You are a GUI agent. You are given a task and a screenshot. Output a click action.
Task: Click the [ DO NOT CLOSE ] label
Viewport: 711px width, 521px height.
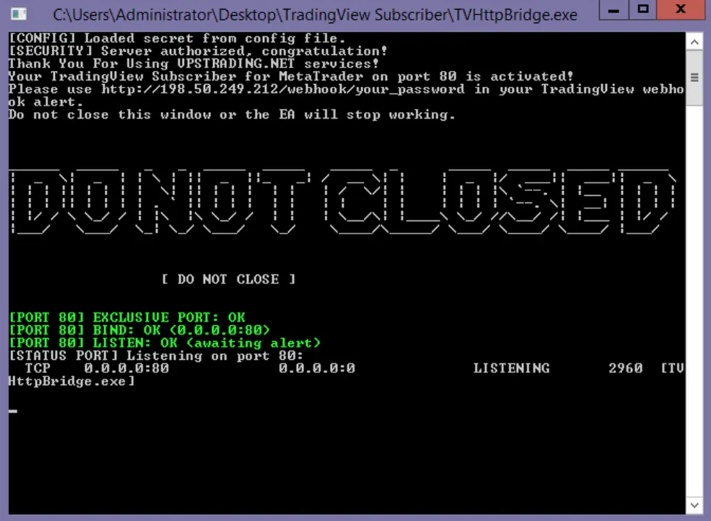[228, 279]
